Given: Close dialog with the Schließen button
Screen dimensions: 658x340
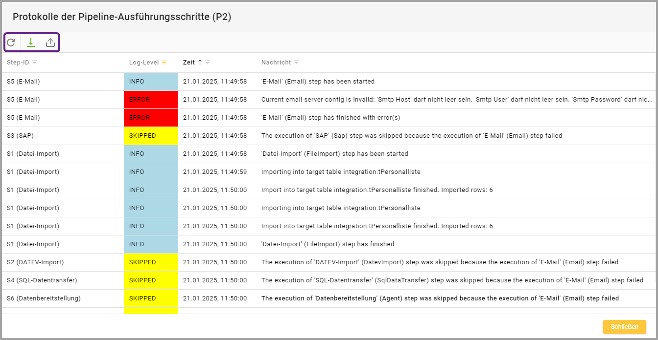Looking at the screenshot, I should coord(624,327).
